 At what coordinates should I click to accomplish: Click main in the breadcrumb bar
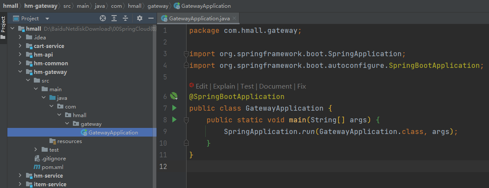(x=83, y=6)
